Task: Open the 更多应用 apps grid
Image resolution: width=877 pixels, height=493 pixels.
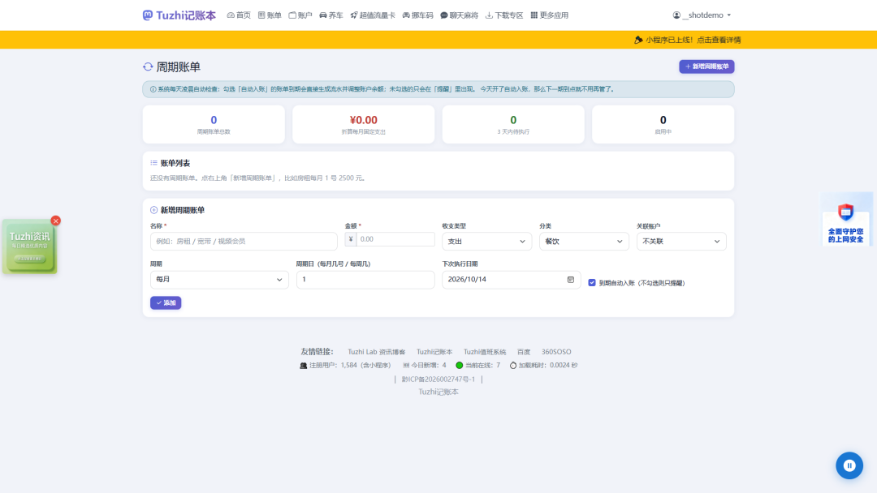Action: pos(549,15)
